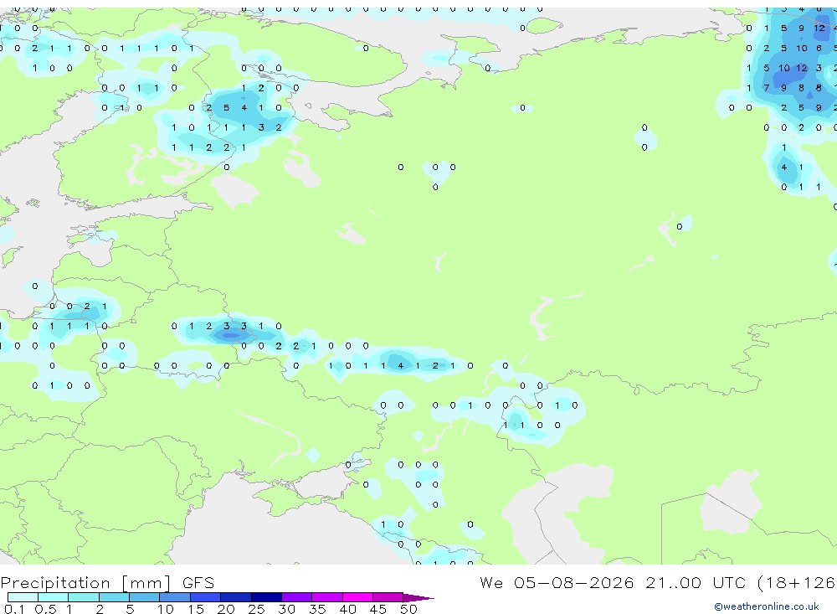Choose the 20–25 mm legend color swatch
Viewport: 837px width, 614px height.
point(236,597)
